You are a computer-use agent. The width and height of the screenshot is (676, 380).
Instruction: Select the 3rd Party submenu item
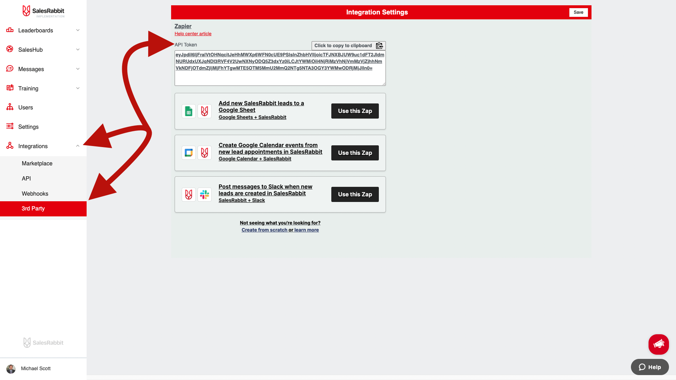(43, 209)
